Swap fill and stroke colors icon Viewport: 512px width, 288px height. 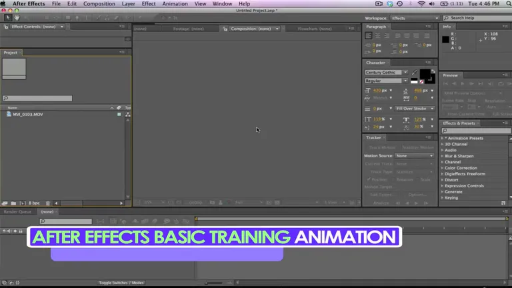click(433, 71)
